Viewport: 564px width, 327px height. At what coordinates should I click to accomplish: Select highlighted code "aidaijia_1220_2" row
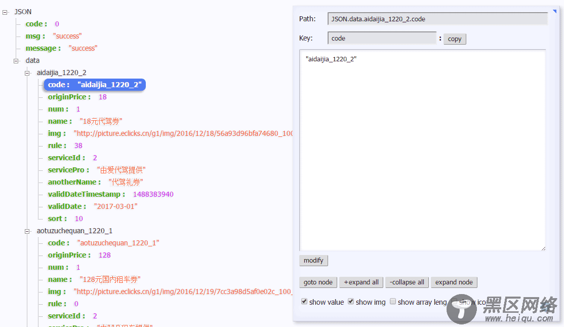tap(95, 85)
